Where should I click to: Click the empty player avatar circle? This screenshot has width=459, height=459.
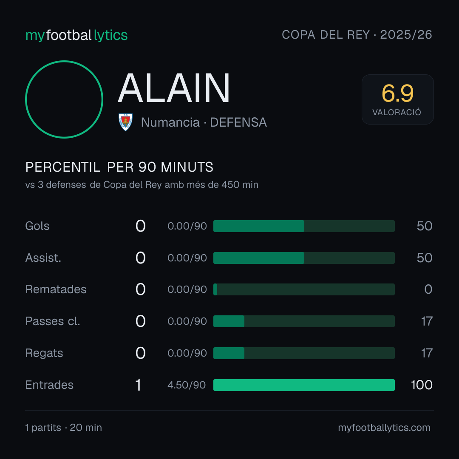click(x=64, y=99)
